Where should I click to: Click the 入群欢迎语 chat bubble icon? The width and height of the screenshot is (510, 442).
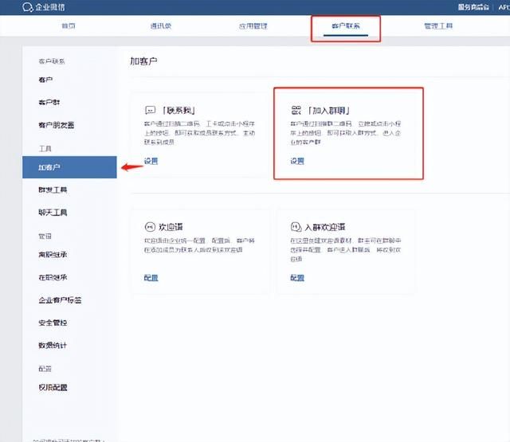(x=296, y=226)
